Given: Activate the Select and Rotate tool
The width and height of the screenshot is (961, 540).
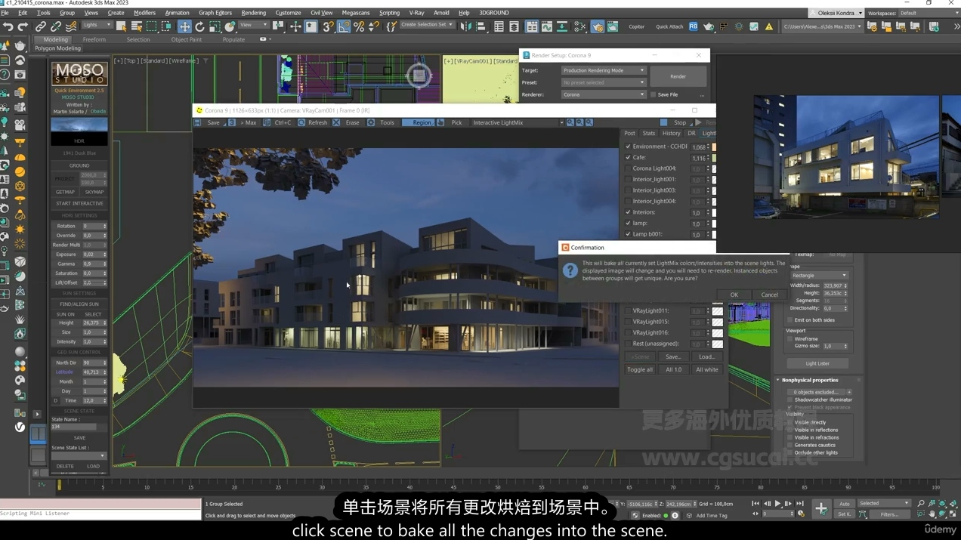Looking at the screenshot, I should tap(199, 26).
